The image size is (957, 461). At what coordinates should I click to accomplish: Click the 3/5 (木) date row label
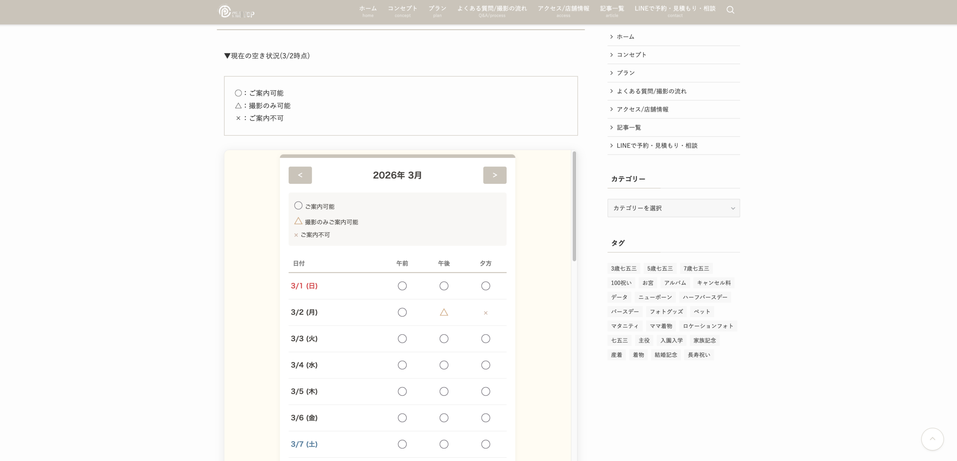pyautogui.click(x=304, y=391)
